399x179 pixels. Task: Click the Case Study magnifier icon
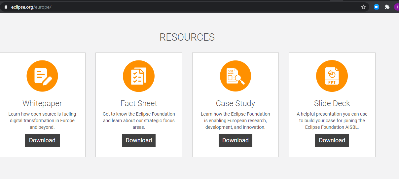[x=236, y=76]
